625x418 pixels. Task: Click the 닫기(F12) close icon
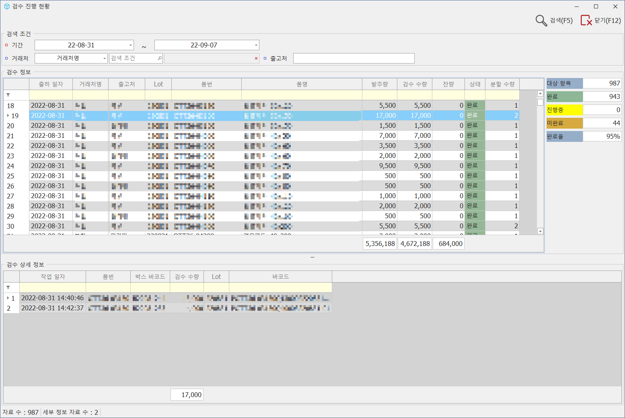click(586, 20)
